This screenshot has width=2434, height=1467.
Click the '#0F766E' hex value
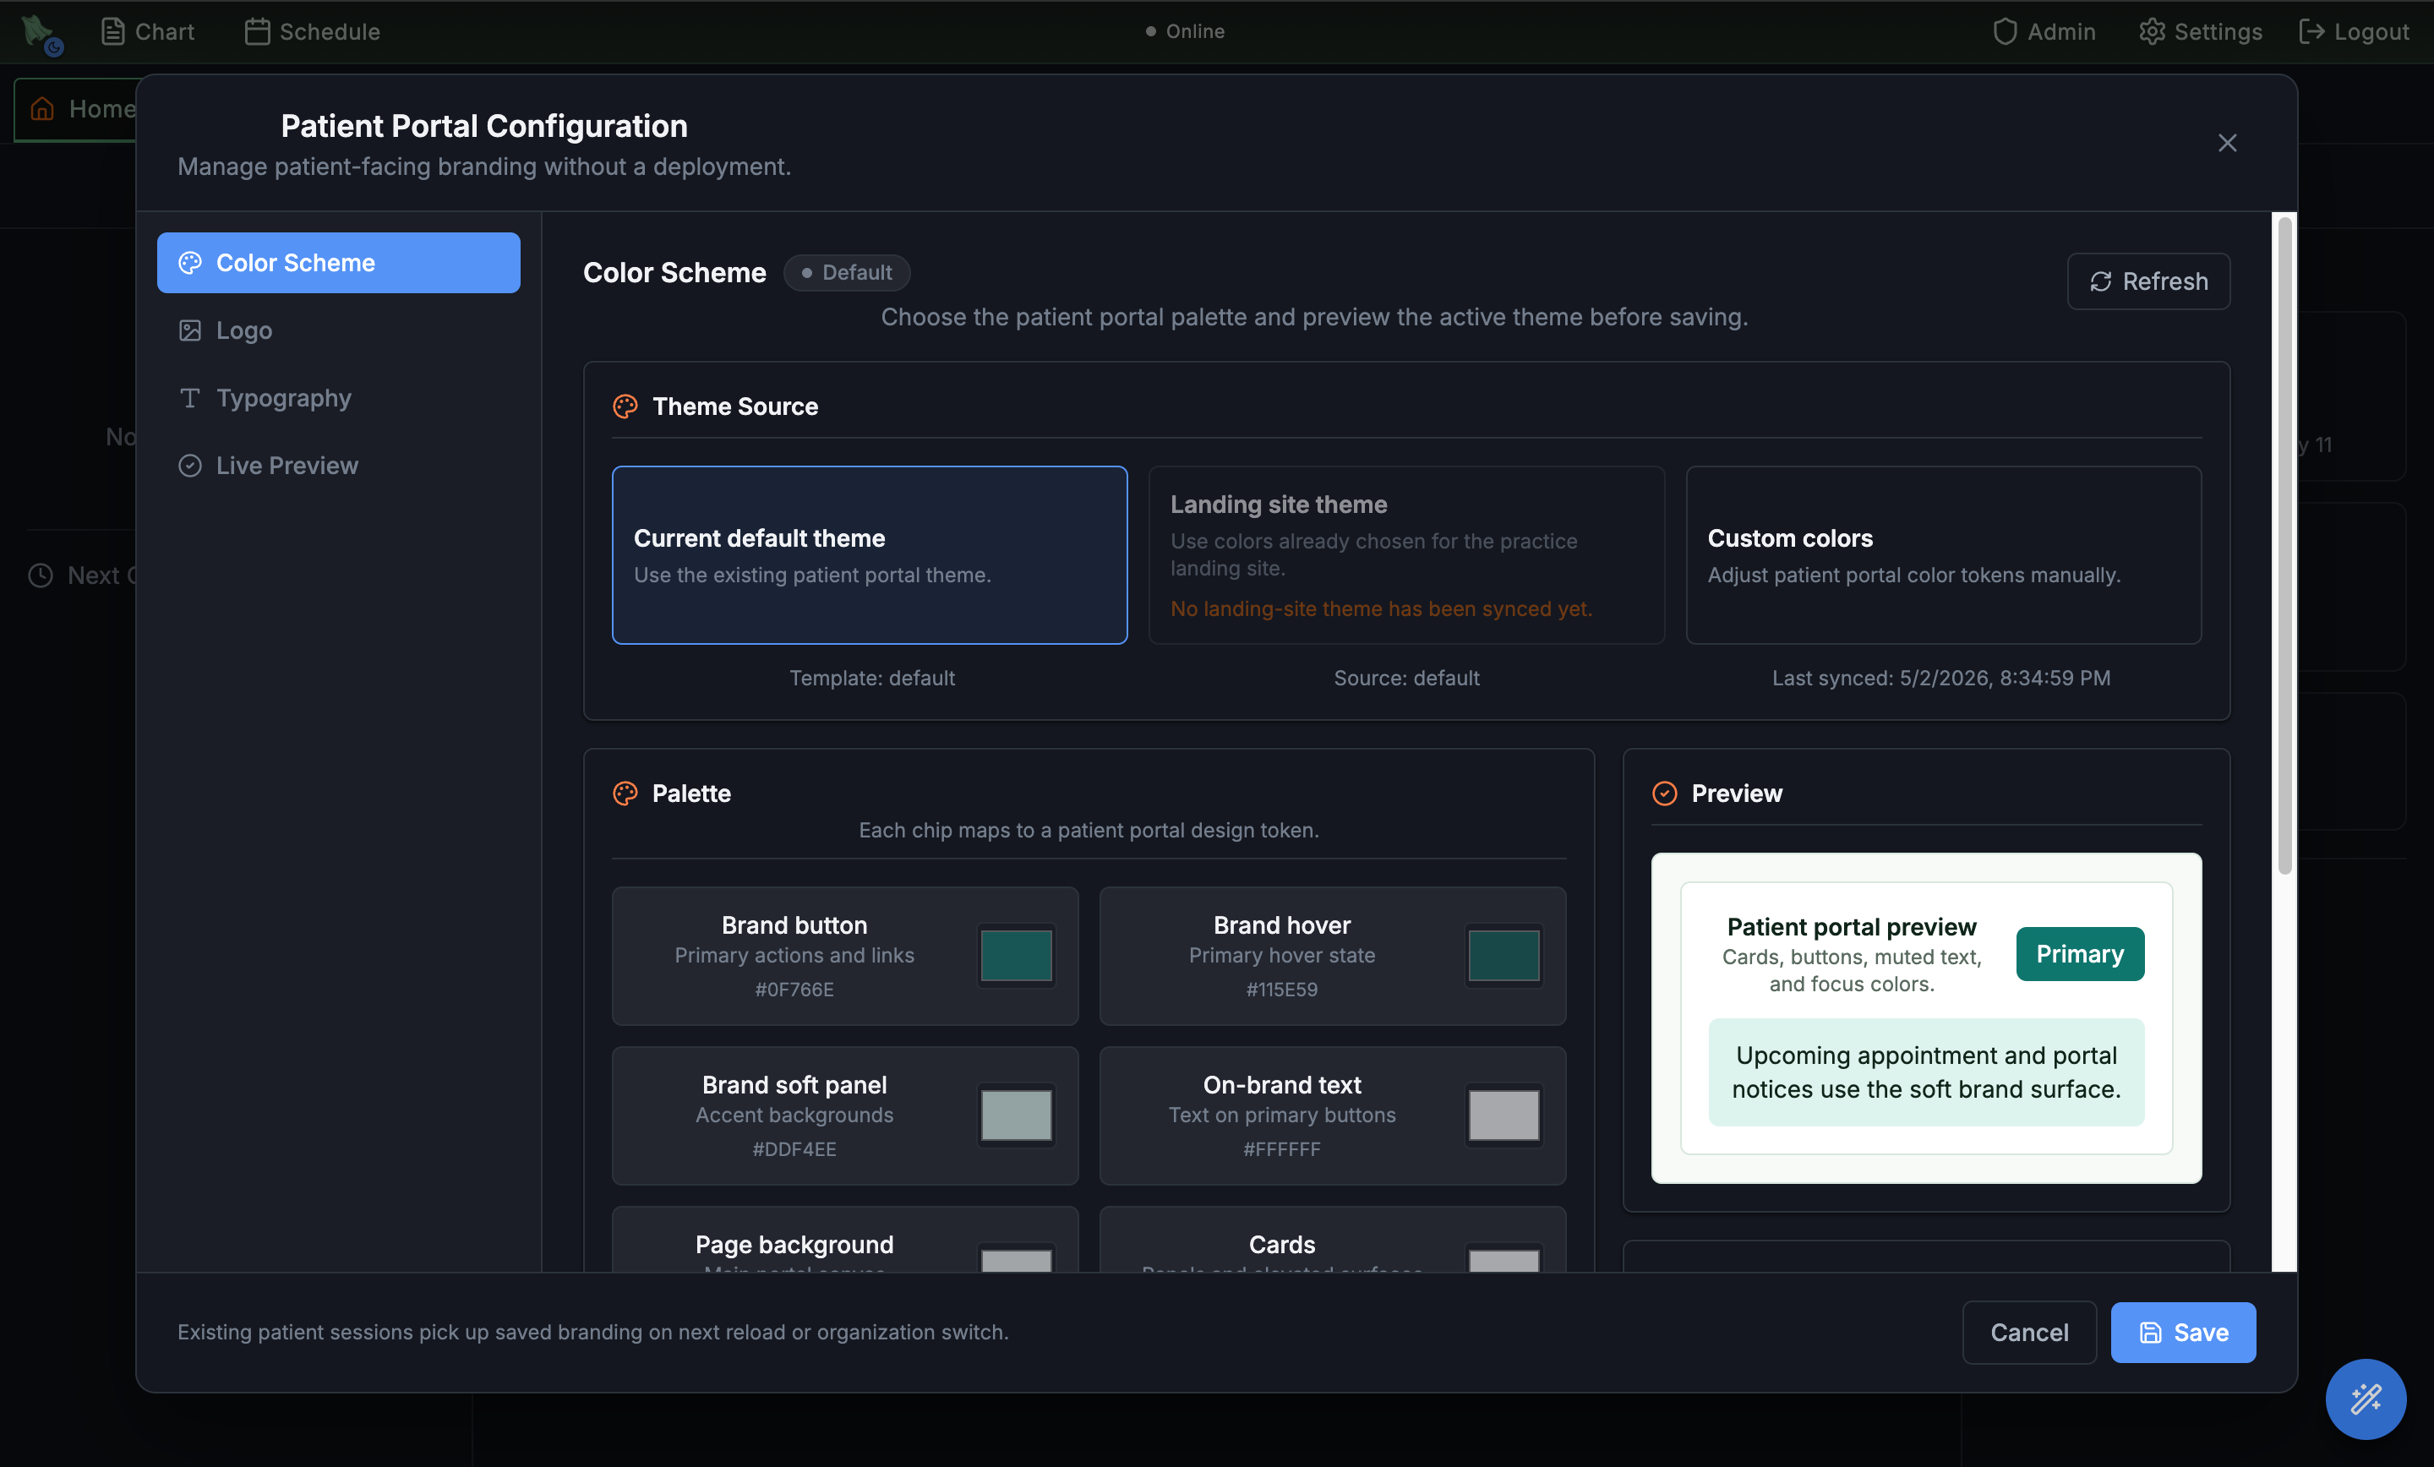794,989
